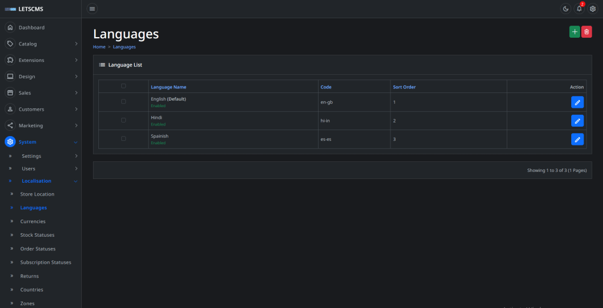Expand the Extensions menu section
This screenshot has width=603, height=308.
[x=41, y=60]
